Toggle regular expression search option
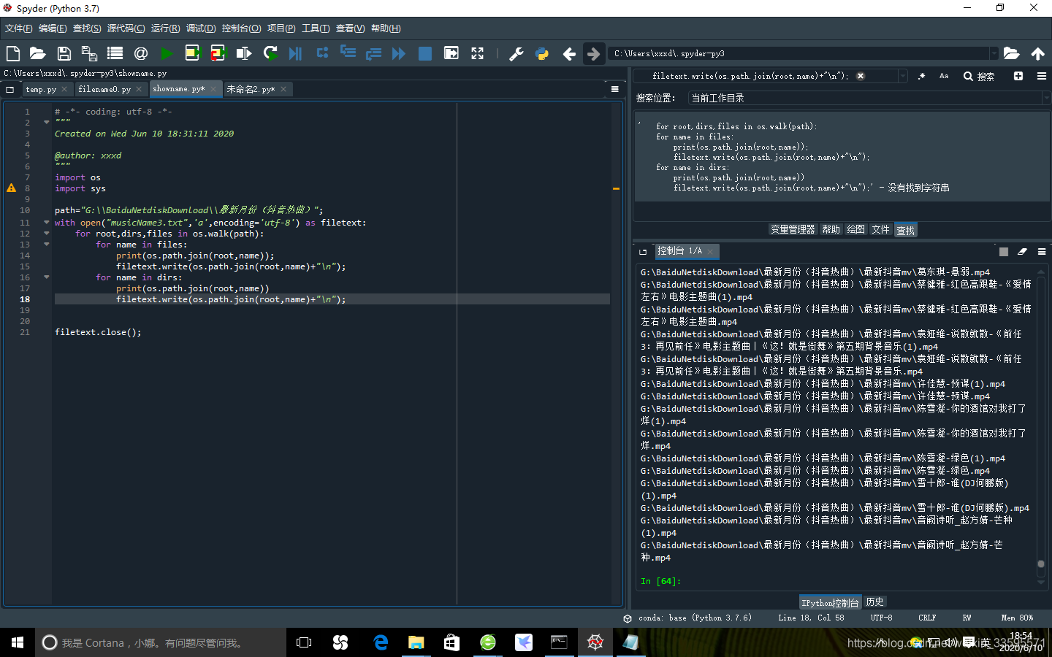Viewport: 1052px width, 657px height. click(x=921, y=76)
